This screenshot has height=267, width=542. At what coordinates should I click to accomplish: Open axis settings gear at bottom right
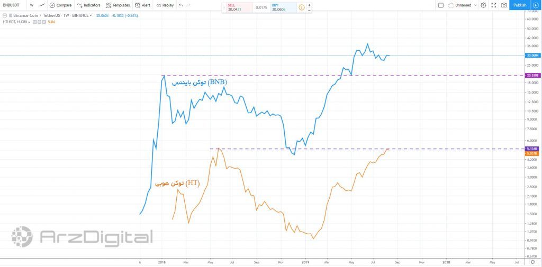coord(532,262)
